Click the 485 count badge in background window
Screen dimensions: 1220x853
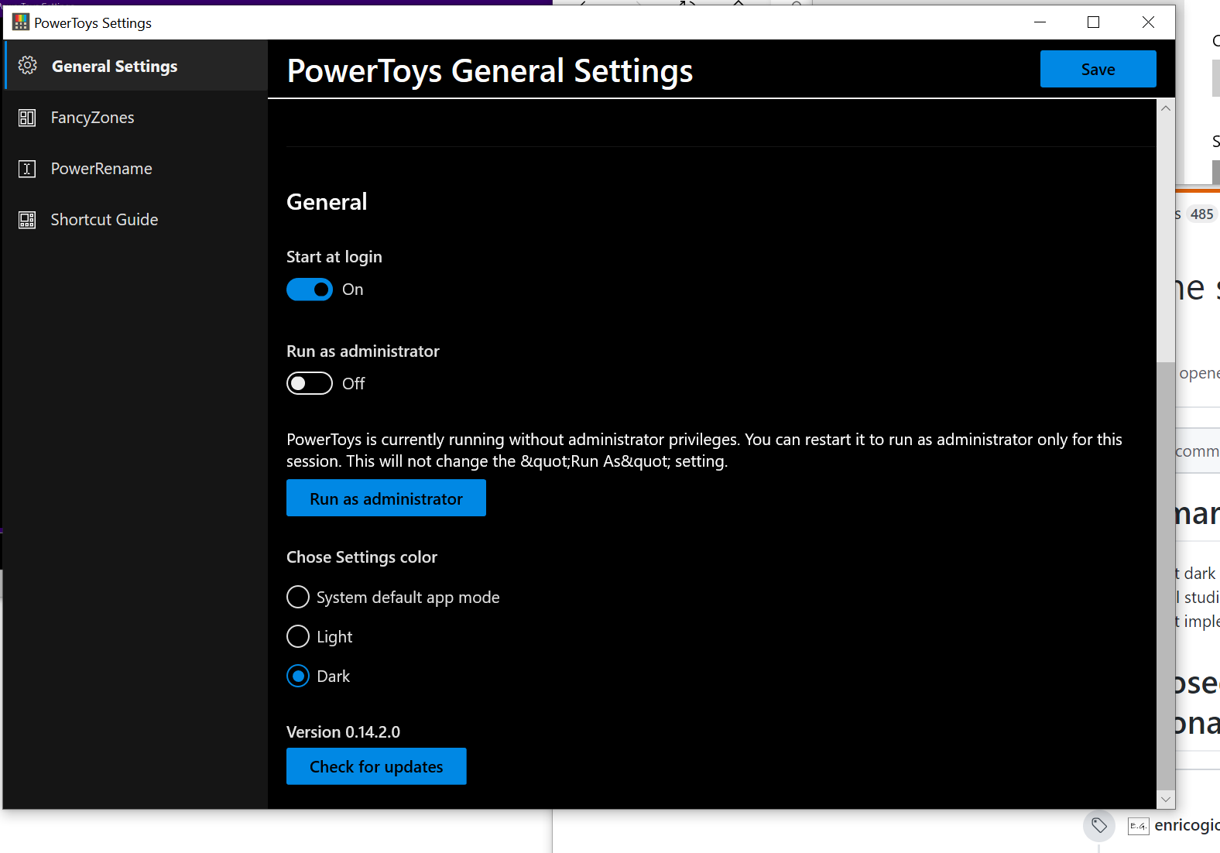1202,214
